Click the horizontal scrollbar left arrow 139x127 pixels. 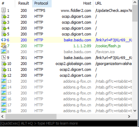tap(3, 116)
